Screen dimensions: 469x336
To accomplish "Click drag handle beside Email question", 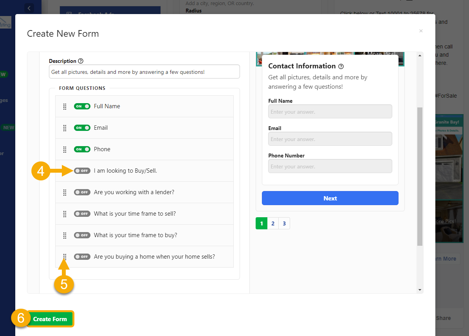I will [x=65, y=128].
